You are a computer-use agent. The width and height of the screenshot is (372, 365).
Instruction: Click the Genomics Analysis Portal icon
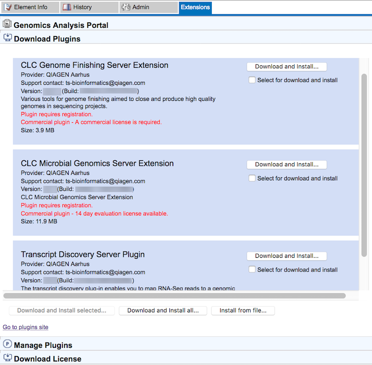pyautogui.click(x=7, y=24)
